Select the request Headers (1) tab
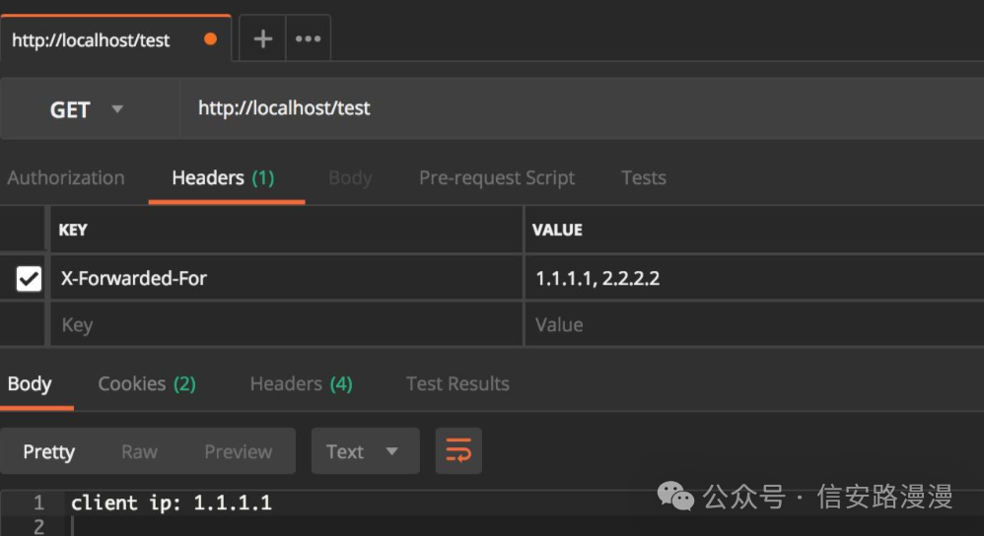 pos(223,178)
